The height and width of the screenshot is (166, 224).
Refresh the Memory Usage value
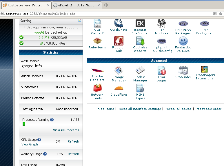point(73,154)
